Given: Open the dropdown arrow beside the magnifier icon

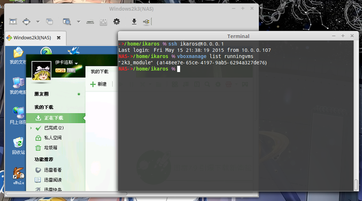Looking at the screenshot, I should 78,22.
